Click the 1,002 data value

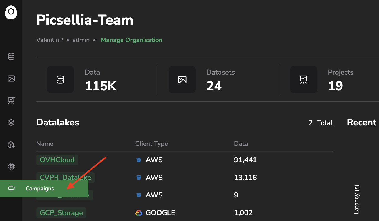[x=243, y=213]
